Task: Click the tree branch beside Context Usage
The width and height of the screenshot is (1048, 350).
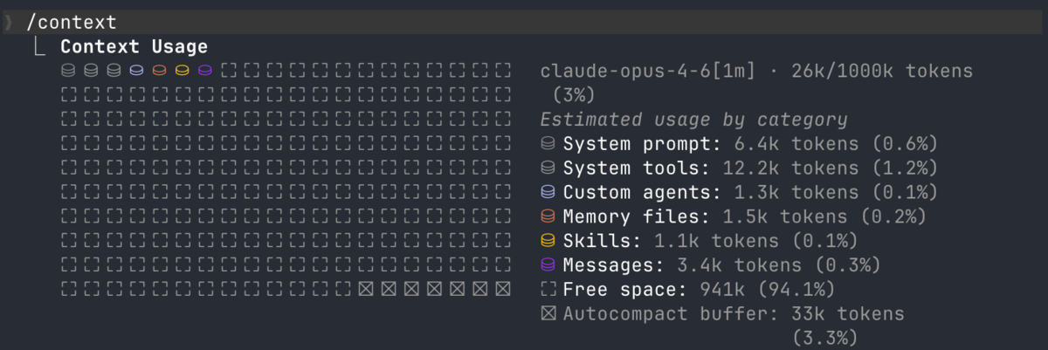Action: click(x=40, y=46)
